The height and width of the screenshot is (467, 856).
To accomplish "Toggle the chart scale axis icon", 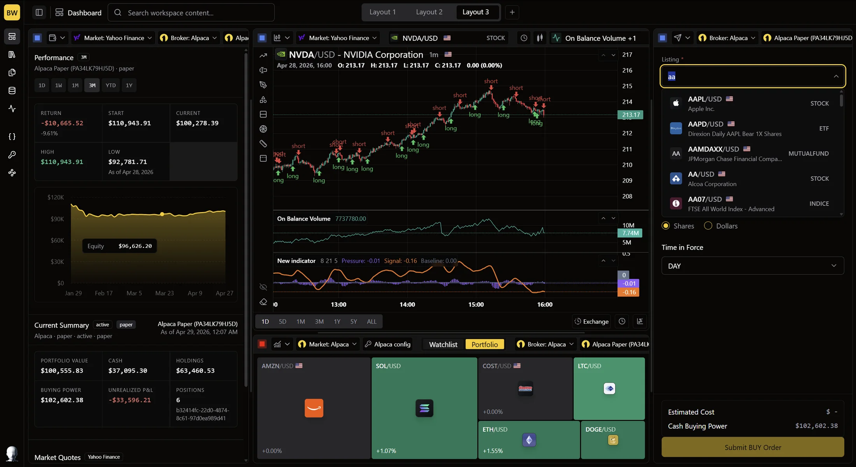I will (x=640, y=322).
